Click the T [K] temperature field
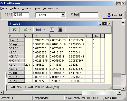This screenshot has height=101, width=127. (x=21, y=15)
